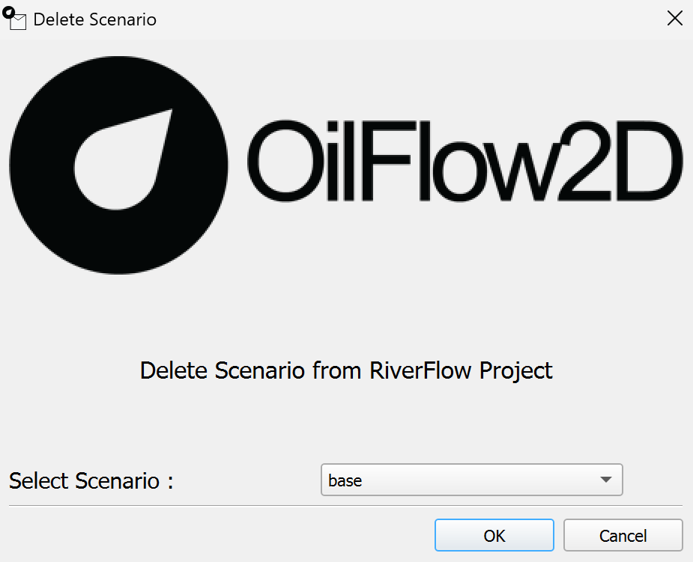Click the horizontal separator above the buttons
The width and height of the screenshot is (693, 562).
(x=346, y=506)
